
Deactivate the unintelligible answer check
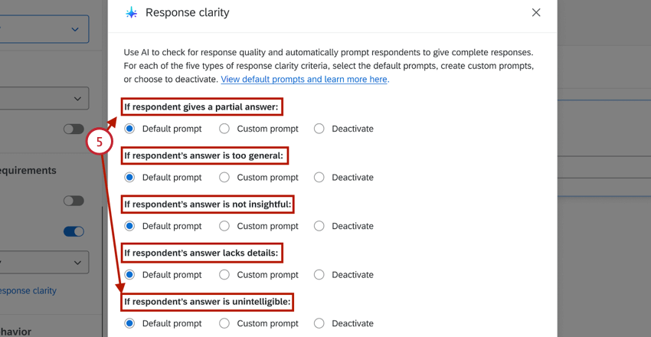pos(319,323)
